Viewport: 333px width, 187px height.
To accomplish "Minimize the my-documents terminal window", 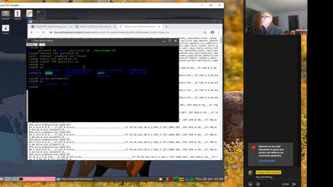I will coord(164,41).
